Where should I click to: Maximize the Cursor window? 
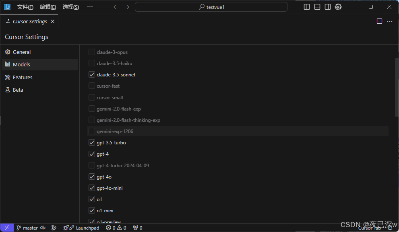[x=371, y=7]
